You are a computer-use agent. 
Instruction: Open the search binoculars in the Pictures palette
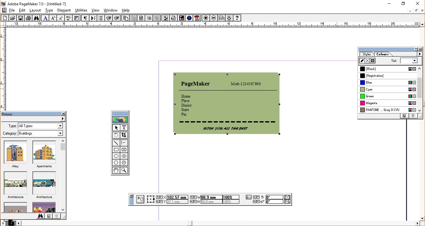(x=40, y=216)
